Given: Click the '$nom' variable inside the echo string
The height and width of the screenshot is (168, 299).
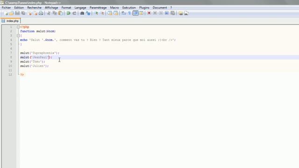Looking at the screenshot, I should point(49,40).
